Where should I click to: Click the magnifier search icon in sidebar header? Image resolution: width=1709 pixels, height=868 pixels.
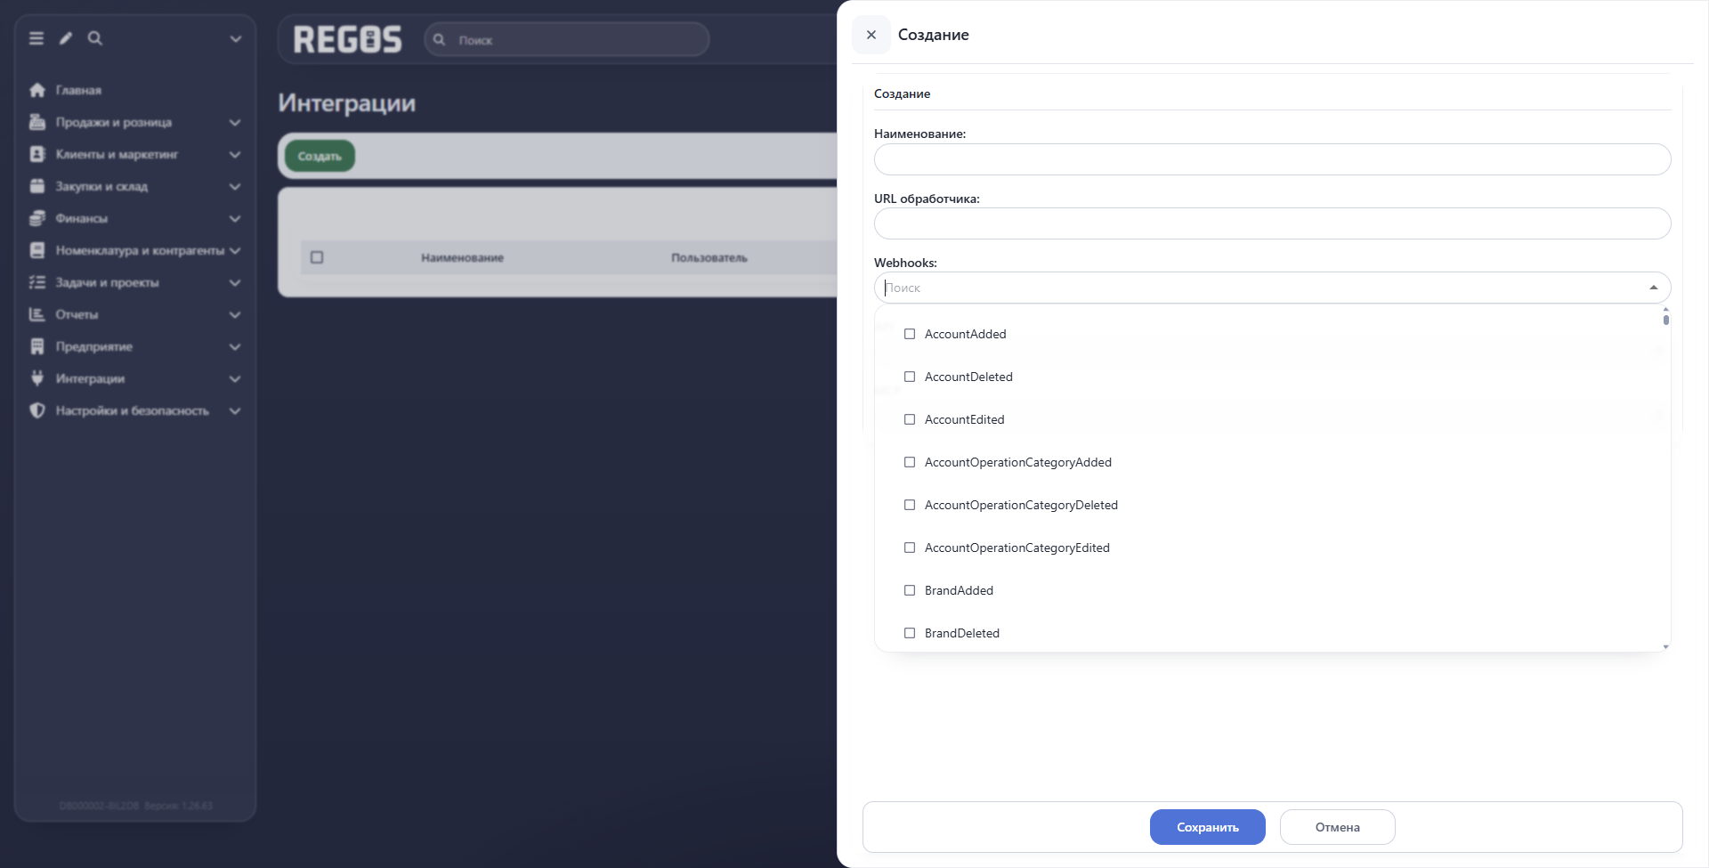[x=95, y=38]
